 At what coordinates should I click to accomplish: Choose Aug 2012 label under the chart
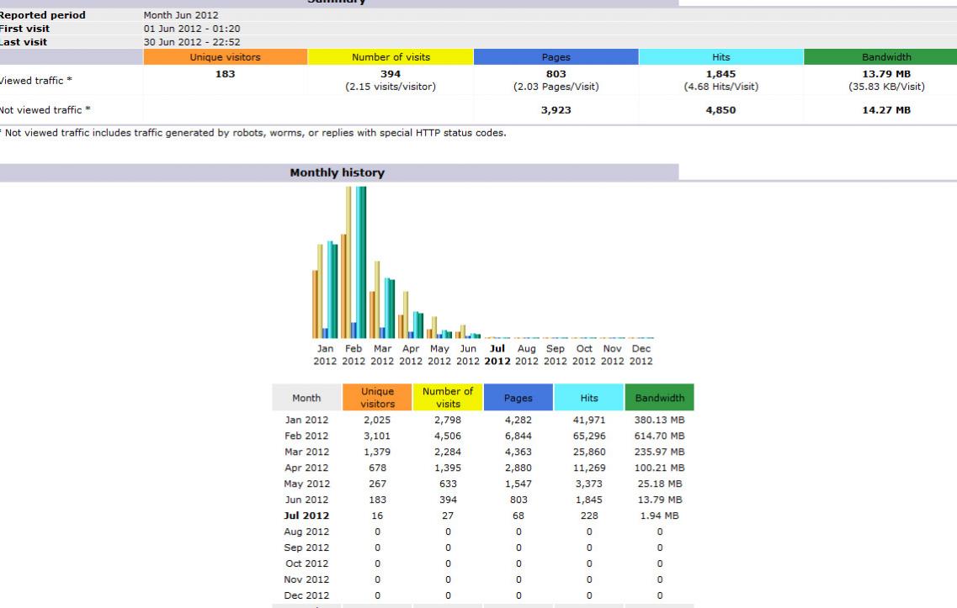pyautogui.click(x=527, y=355)
